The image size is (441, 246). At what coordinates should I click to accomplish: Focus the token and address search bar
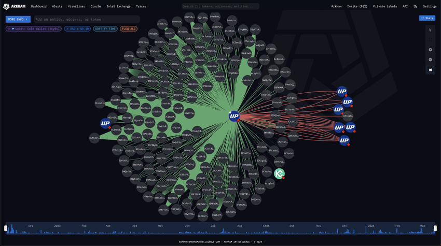[x=220, y=6]
